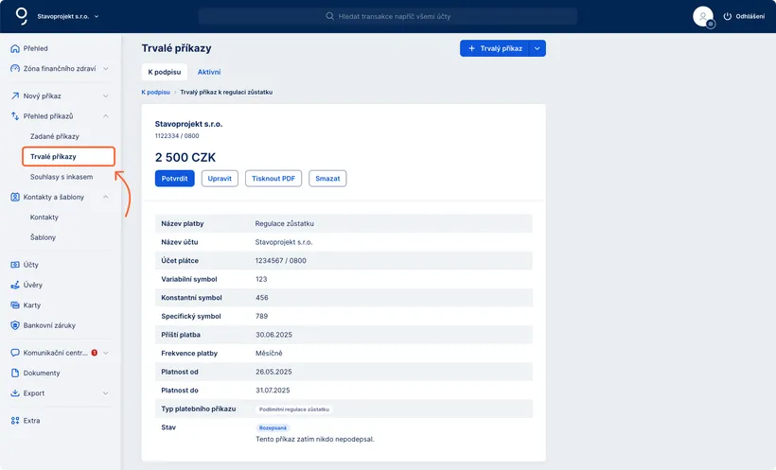Switch to the Aktivní tab
776x470 pixels.
click(209, 72)
